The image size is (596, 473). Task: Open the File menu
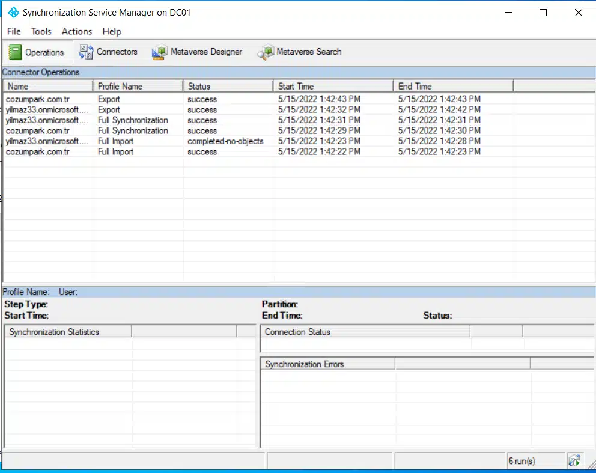pos(14,31)
